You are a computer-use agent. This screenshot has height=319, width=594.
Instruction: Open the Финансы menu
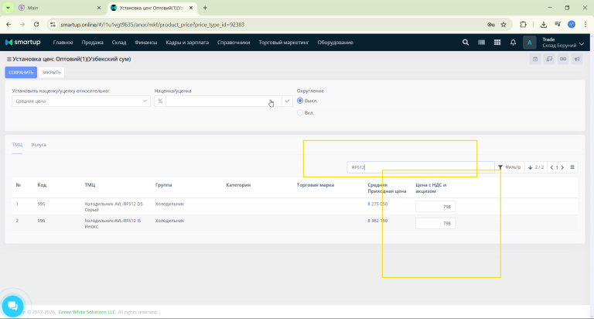(146, 43)
